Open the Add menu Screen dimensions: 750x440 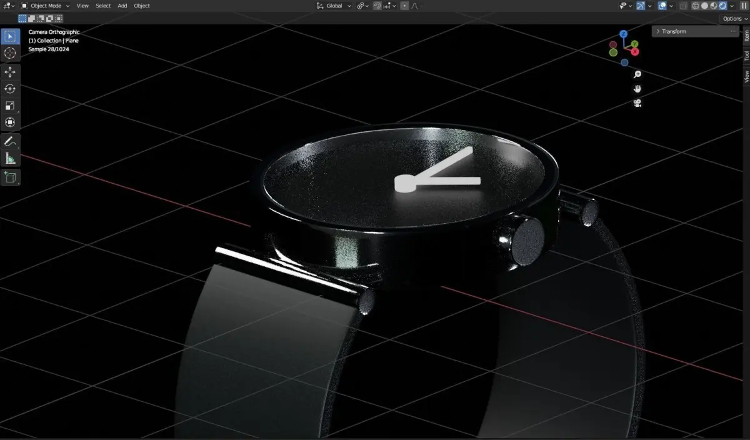click(122, 6)
